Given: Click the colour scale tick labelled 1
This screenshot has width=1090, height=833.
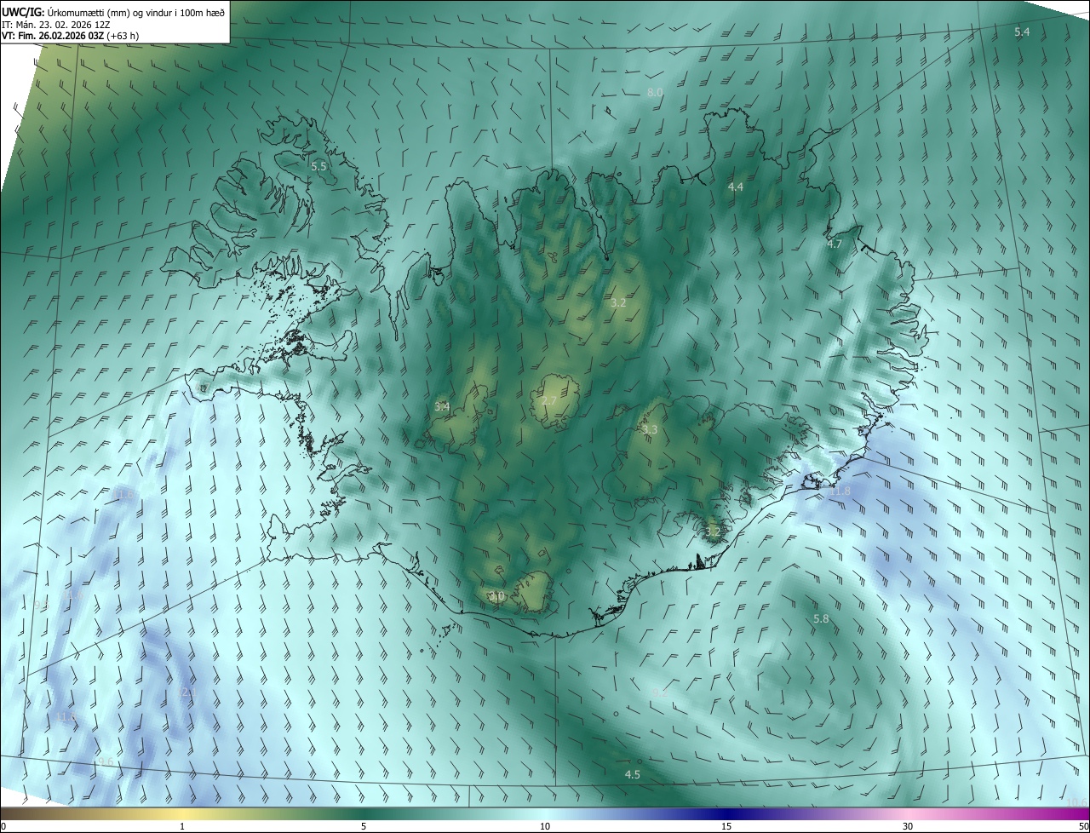Looking at the screenshot, I should (x=182, y=826).
